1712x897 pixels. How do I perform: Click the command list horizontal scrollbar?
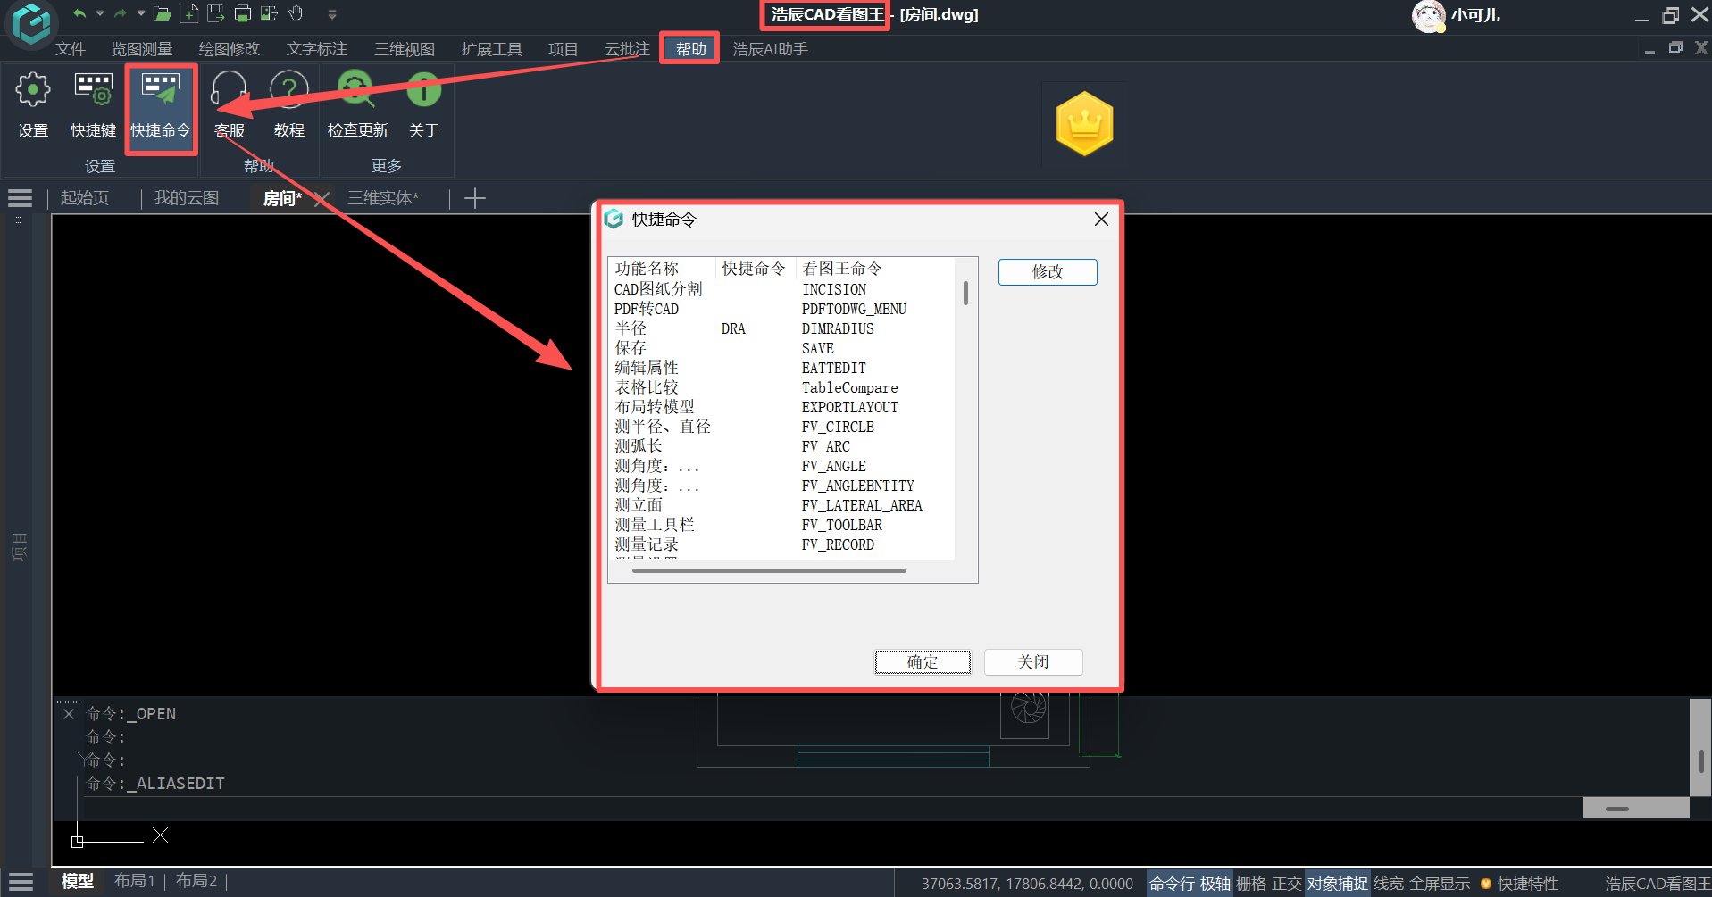(769, 570)
